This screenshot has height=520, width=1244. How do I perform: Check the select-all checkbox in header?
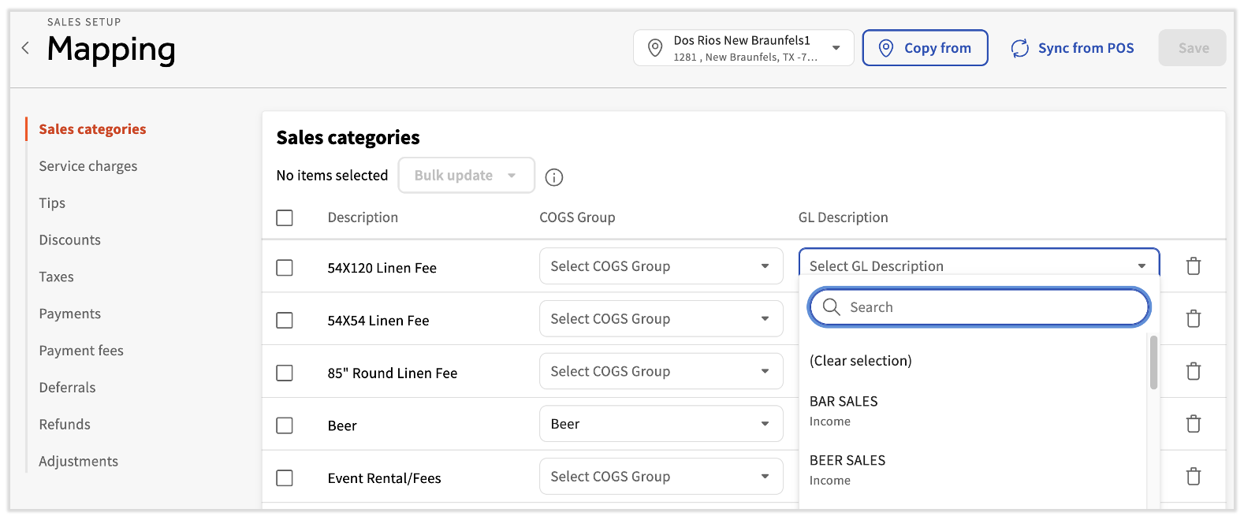(285, 217)
